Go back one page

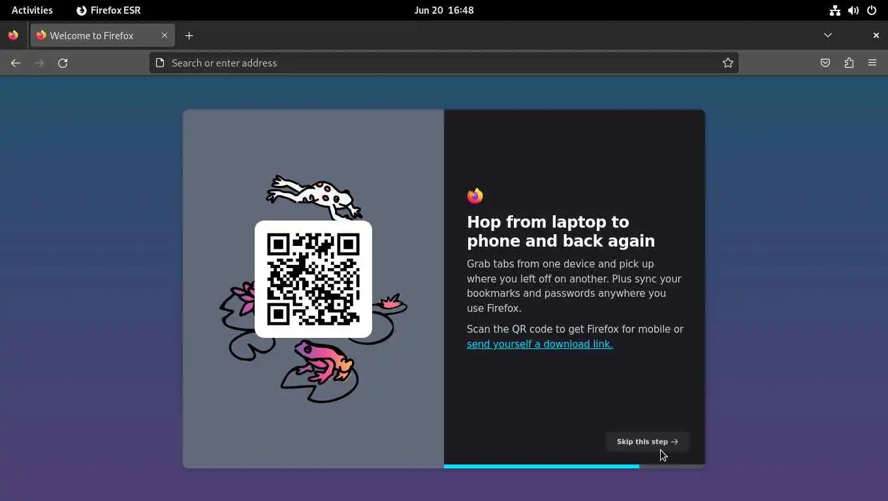click(x=16, y=63)
